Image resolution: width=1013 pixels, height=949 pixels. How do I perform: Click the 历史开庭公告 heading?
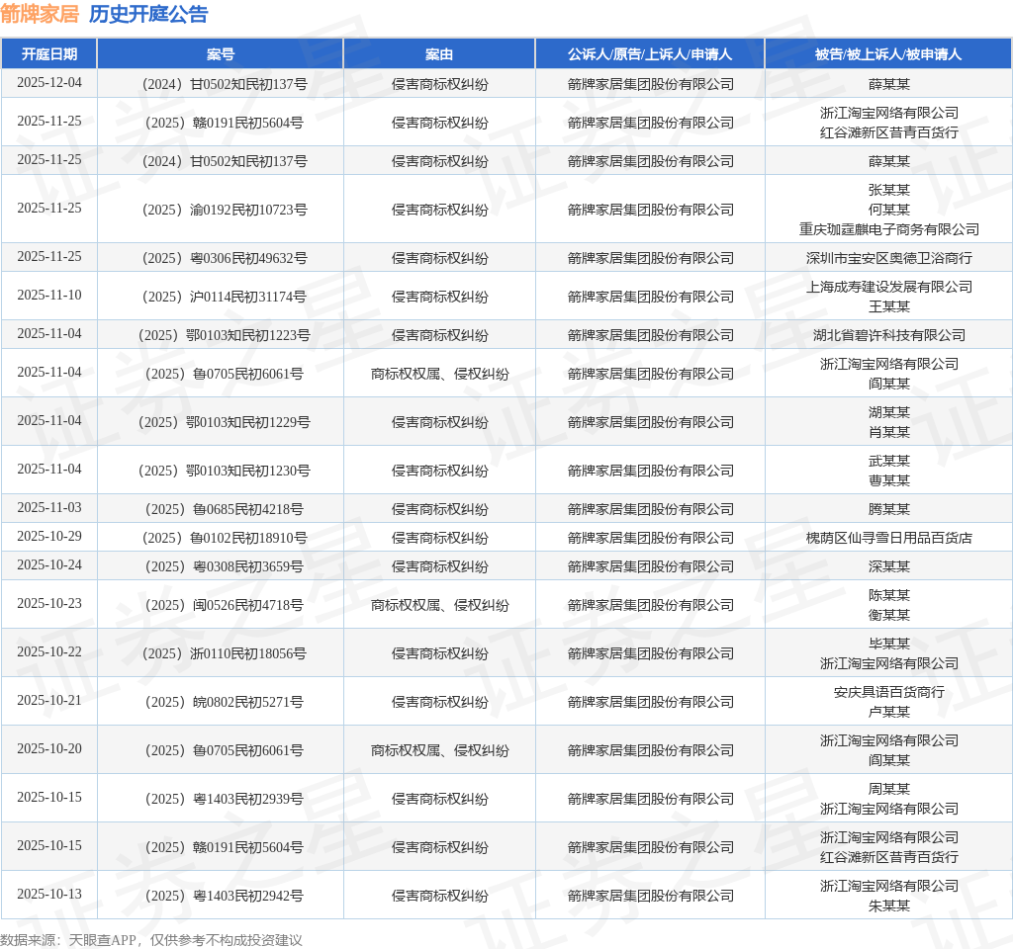(148, 14)
